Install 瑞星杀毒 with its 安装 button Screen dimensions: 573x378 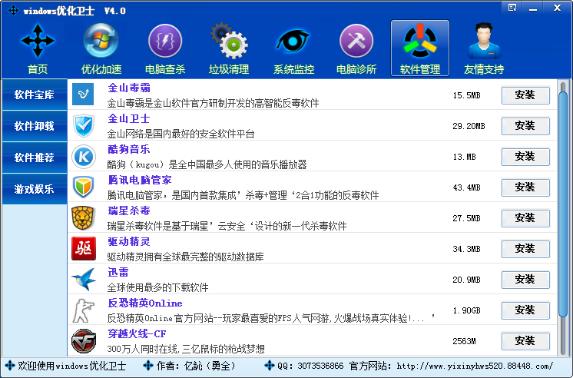525,218
